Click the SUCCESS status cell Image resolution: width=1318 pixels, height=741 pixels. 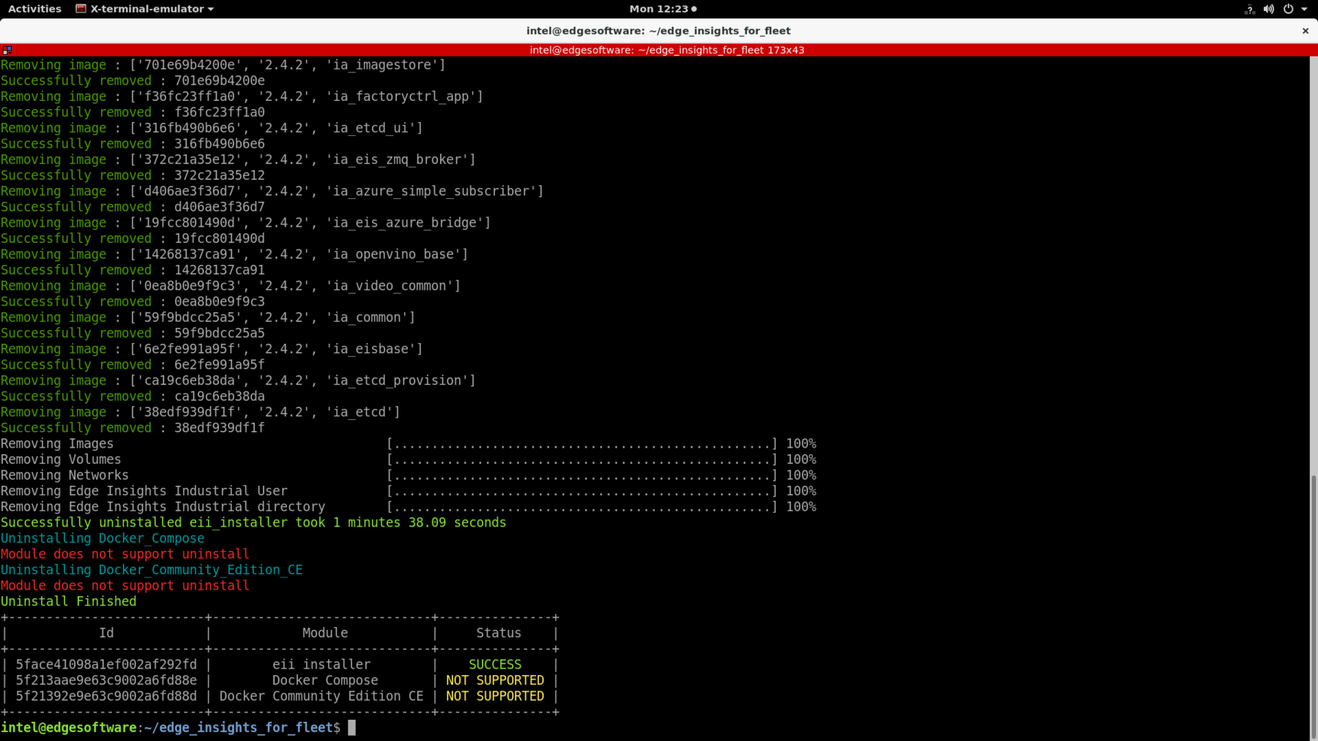pyautogui.click(x=495, y=664)
